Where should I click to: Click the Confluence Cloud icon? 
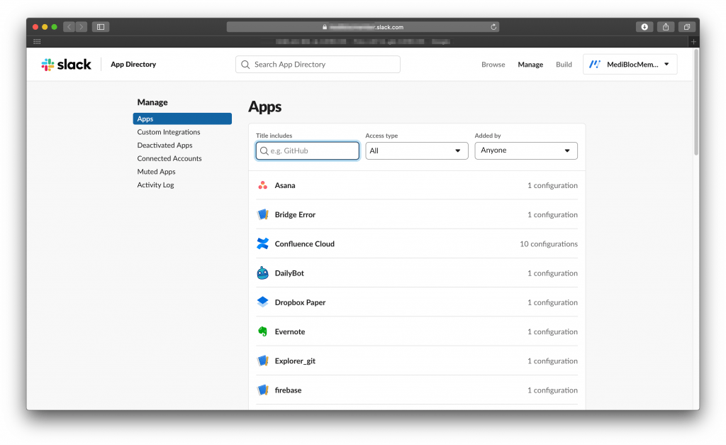click(262, 244)
